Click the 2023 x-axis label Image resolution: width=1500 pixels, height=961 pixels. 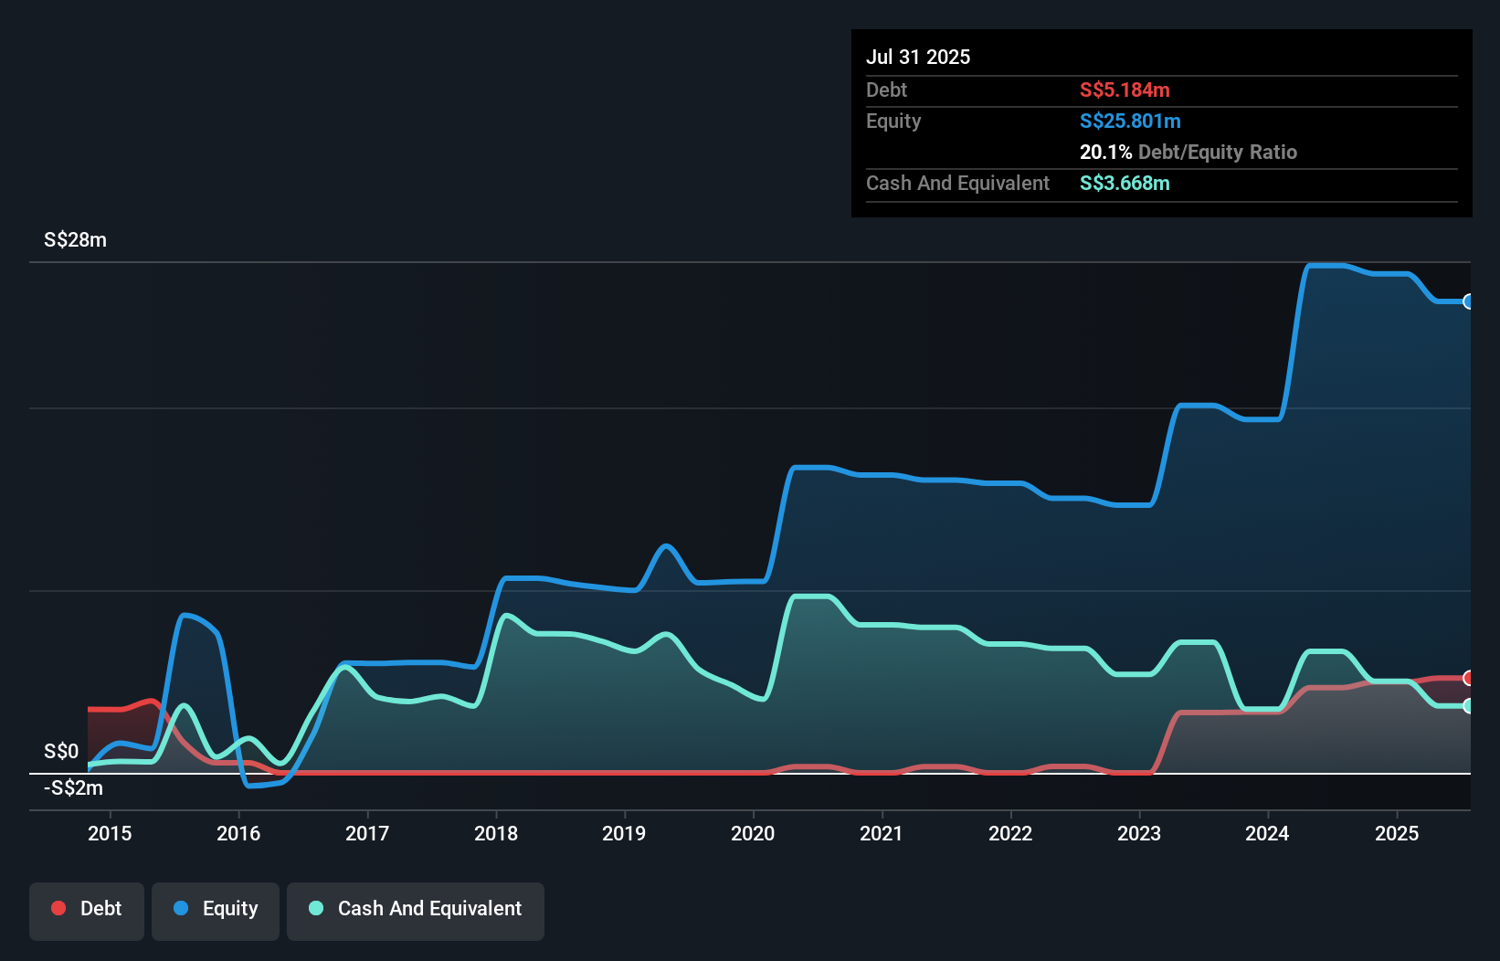(x=1139, y=833)
